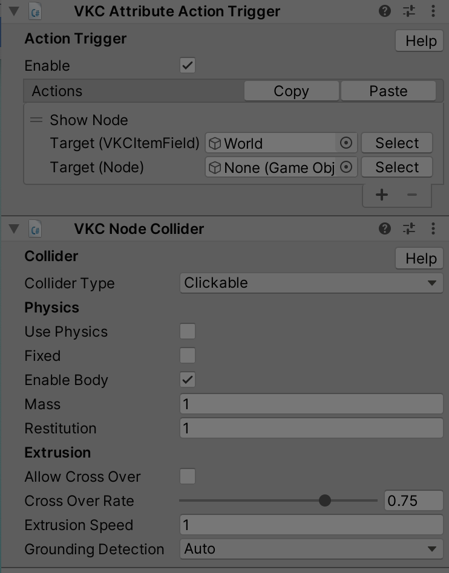The height and width of the screenshot is (573, 449).
Task: Click the Mass input field
Action: click(312, 404)
